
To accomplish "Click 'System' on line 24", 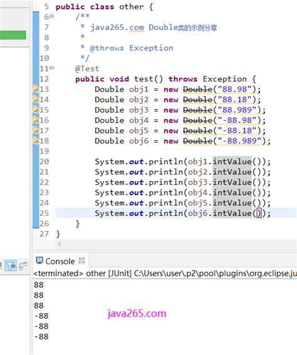I will (110, 203).
